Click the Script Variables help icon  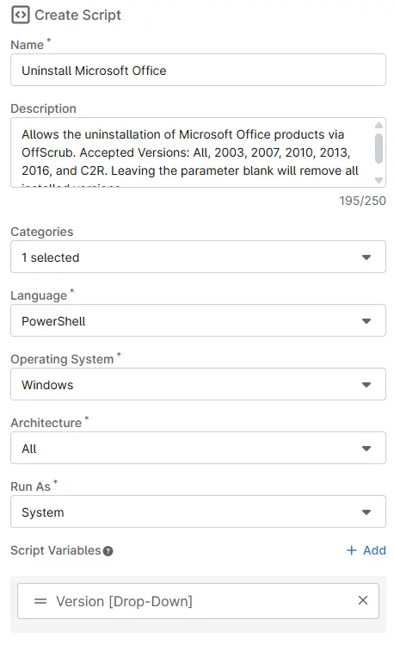click(108, 551)
